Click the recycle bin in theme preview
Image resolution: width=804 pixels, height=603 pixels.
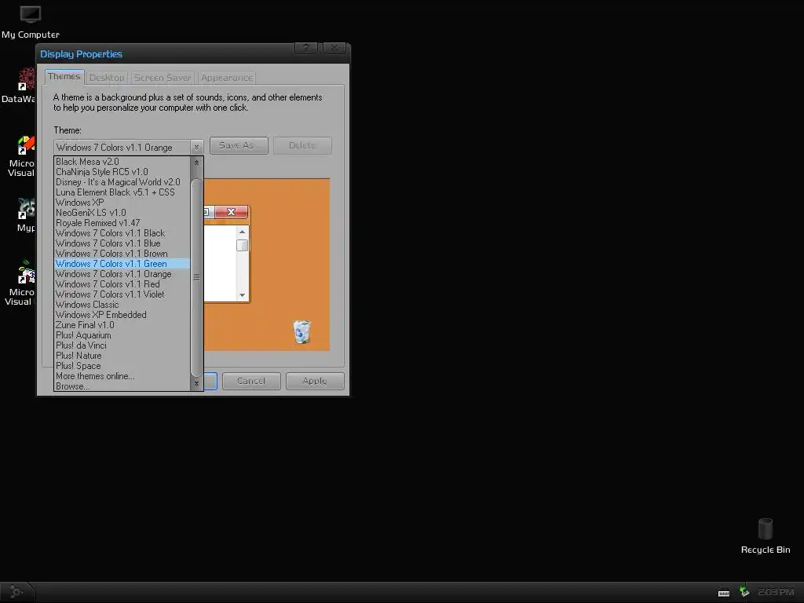point(302,332)
